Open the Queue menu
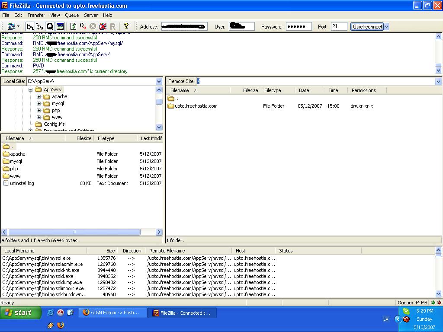The image size is (443, 332). pyautogui.click(x=72, y=15)
